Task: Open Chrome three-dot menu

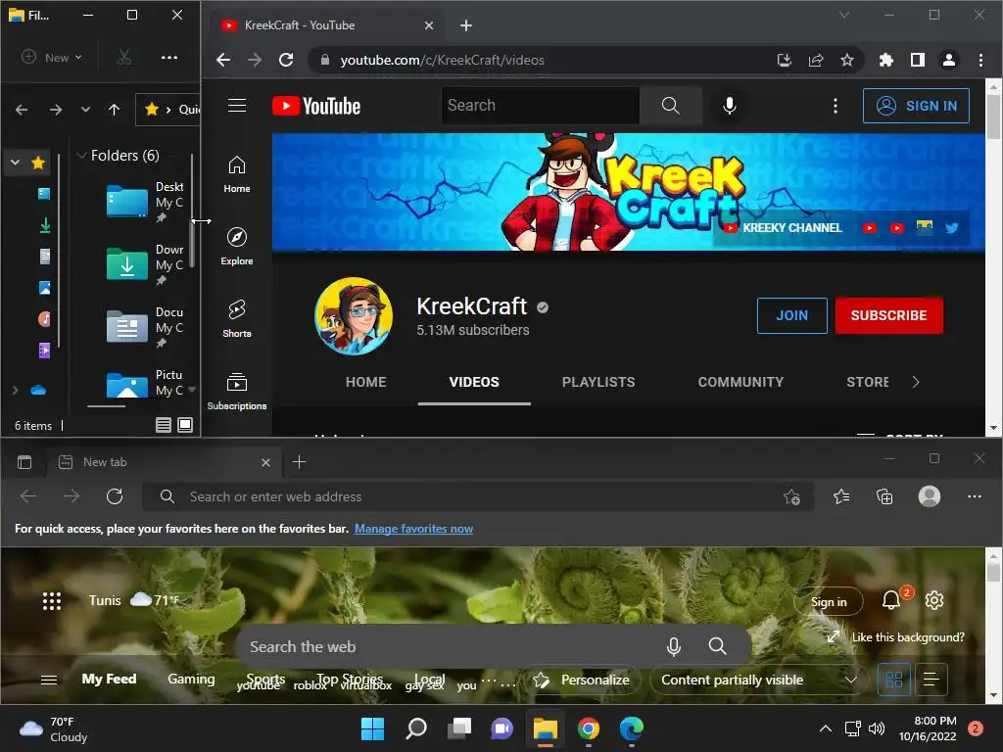Action: tap(980, 60)
